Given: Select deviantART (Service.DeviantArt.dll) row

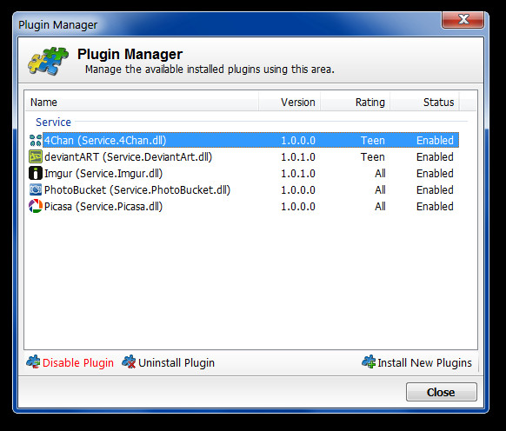Looking at the screenshot, I should coord(244,156).
